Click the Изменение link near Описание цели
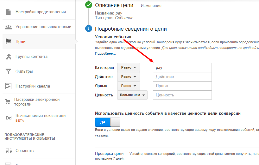This screenshot has width=259, height=165. (x=151, y=6)
